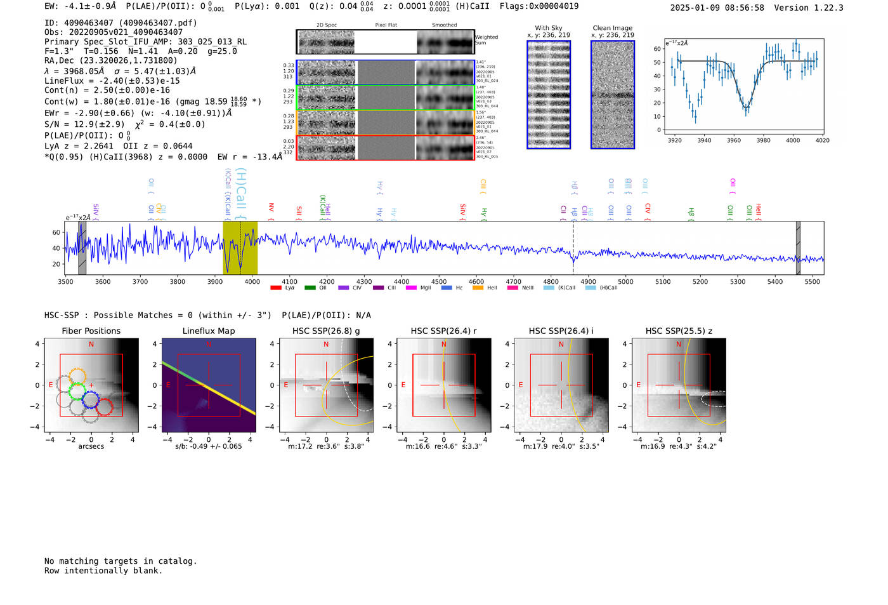Select the With Sky cutout image
The image size is (888, 605).
pos(549,95)
